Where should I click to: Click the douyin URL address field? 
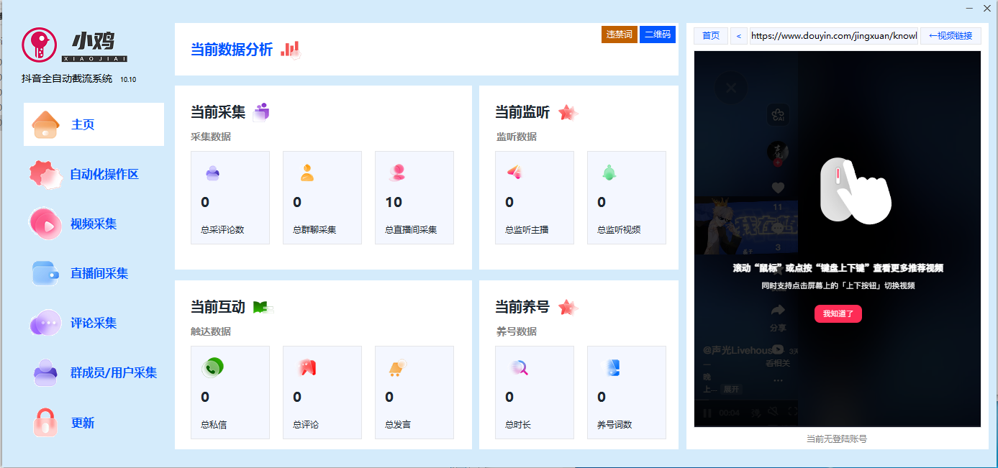833,36
